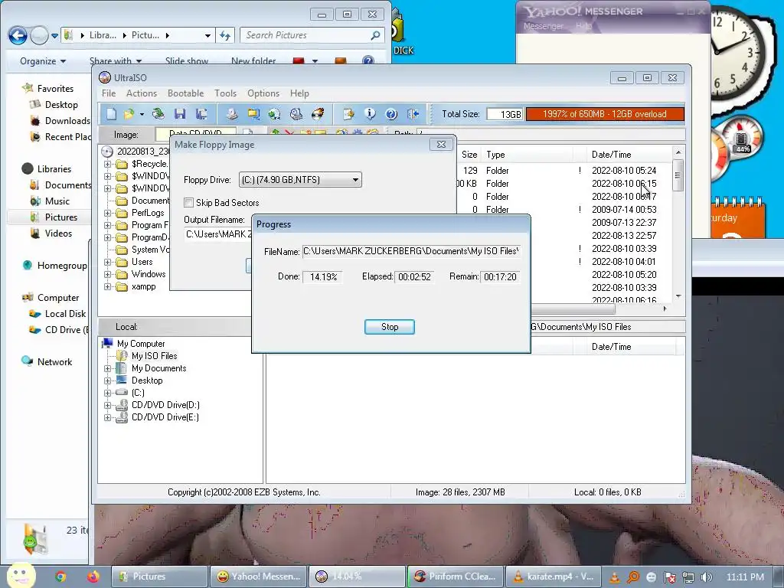
Task: Click the Exit door icon in UltraISO toolbar
Action: 413,114
